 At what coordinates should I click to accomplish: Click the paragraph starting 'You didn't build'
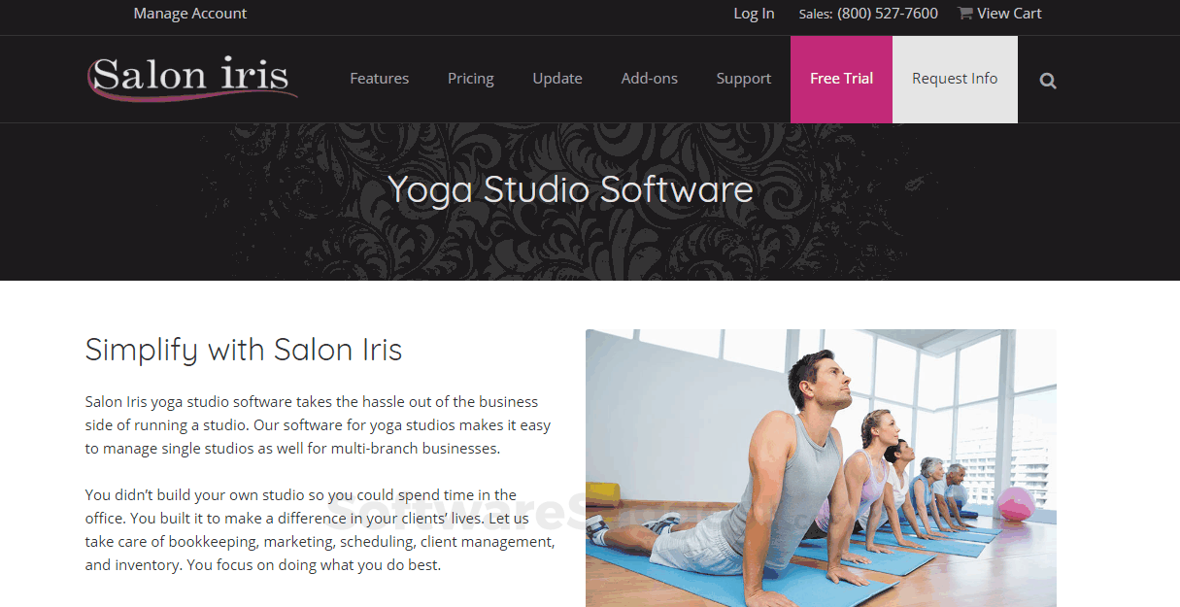(x=320, y=529)
